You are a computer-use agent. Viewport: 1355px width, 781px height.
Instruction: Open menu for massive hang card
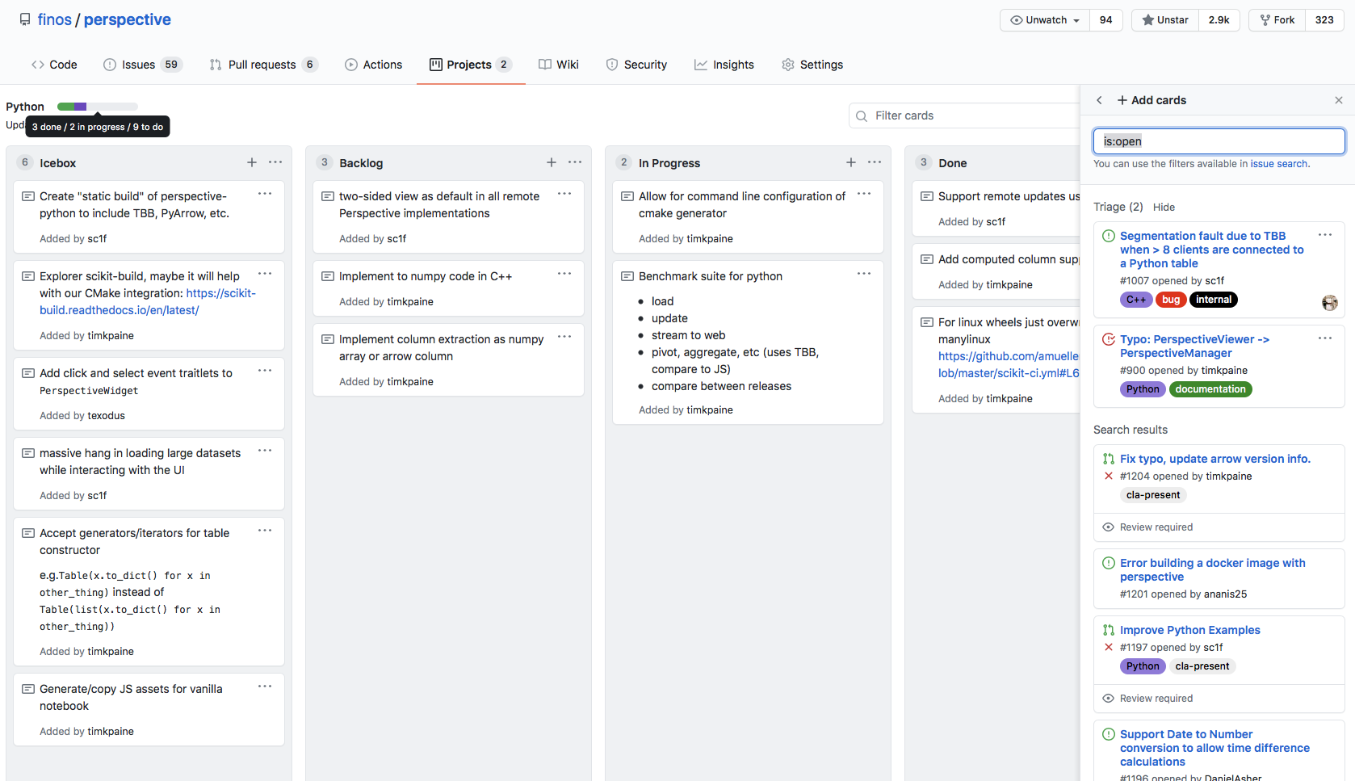point(265,451)
